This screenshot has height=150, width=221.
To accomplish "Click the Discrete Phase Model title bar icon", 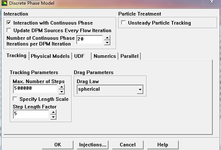I will point(4,3).
